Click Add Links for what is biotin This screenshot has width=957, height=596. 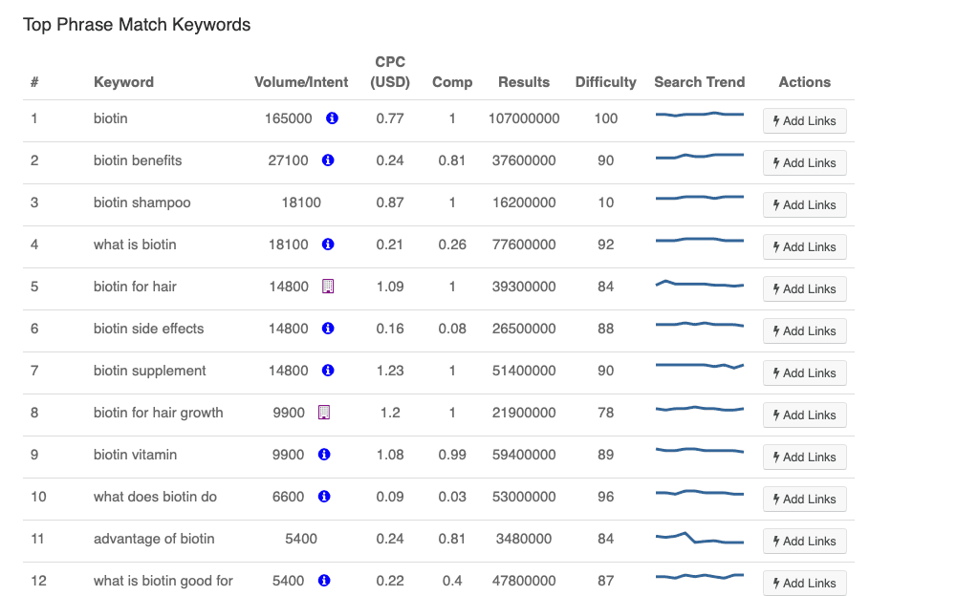pyautogui.click(x=804, y=246)
